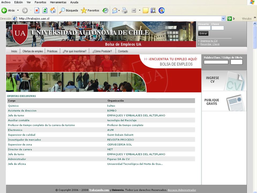Open the Supervisor de calidad offer
This screenshot has height=193, width=257.
tap(21, 135)
